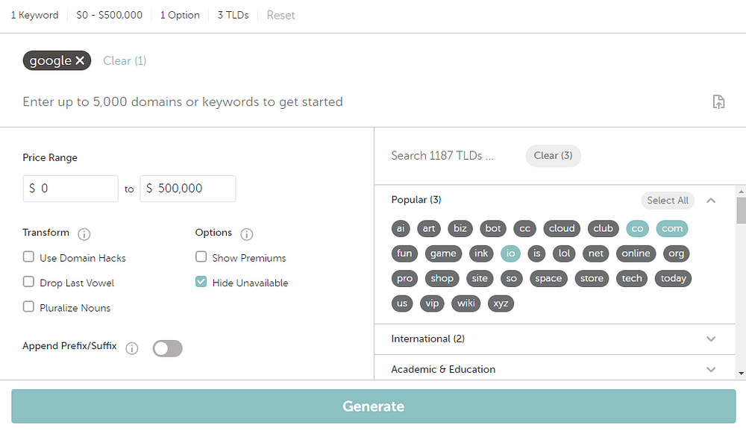This screenshot has width=746, height=431.
Task: Uncheck Hide Unavailable checkbox
Action: pyautogui.click(x=201, y=283)
